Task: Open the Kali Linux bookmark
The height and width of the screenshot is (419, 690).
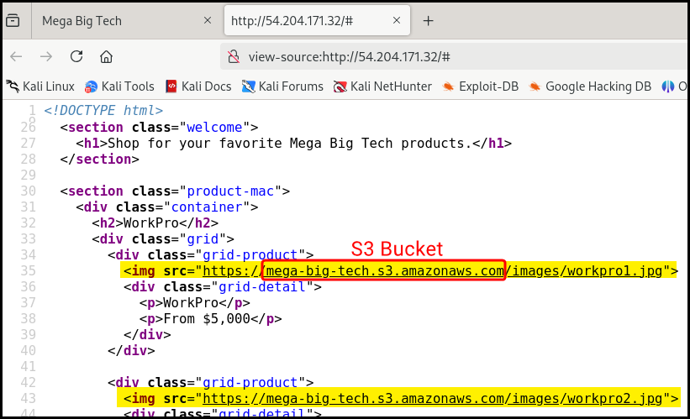Action: [x=40, y=86]
